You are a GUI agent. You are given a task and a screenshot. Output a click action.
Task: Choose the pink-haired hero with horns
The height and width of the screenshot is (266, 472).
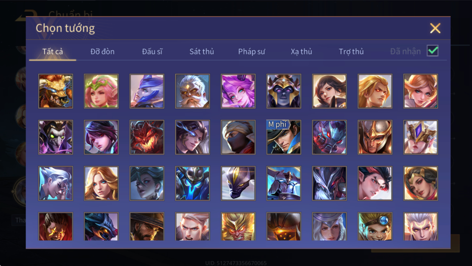(238, 91)
